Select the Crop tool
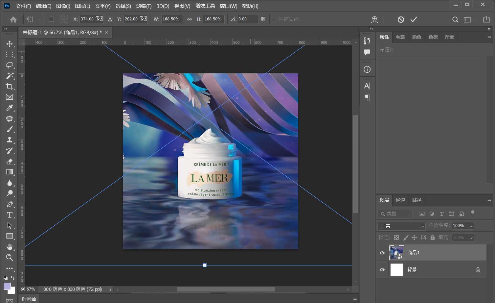 click(10, 87)
